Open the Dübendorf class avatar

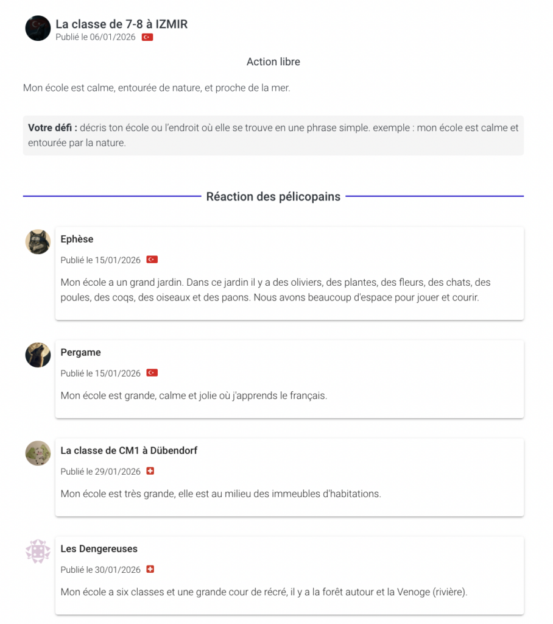(x=38, y=453)
